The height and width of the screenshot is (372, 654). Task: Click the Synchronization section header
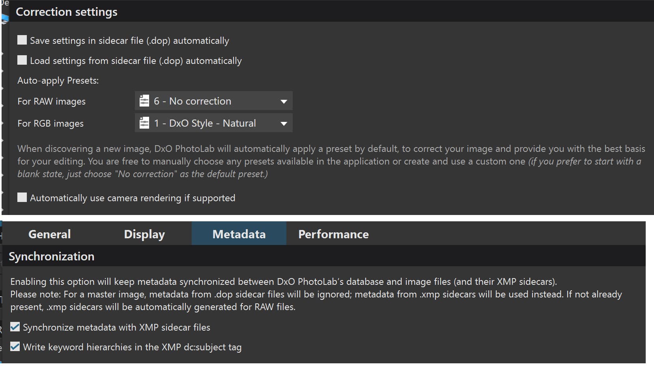coord(52,256)
